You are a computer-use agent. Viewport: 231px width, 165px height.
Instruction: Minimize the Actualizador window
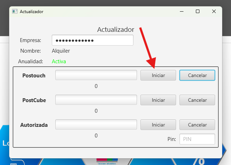[181, 11]
